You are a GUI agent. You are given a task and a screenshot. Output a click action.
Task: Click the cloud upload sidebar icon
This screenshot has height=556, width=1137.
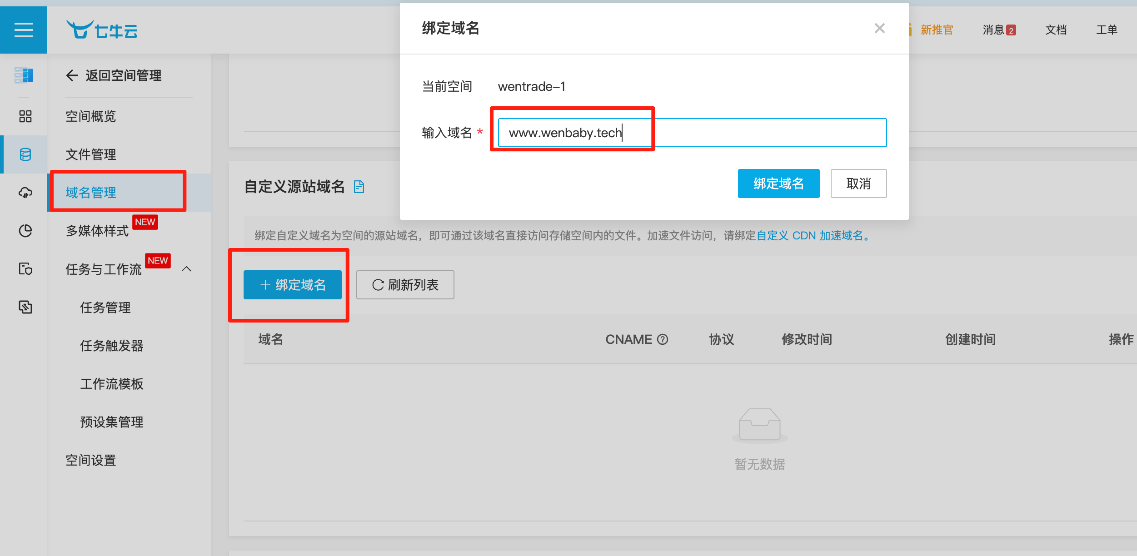tap(25, 193)
